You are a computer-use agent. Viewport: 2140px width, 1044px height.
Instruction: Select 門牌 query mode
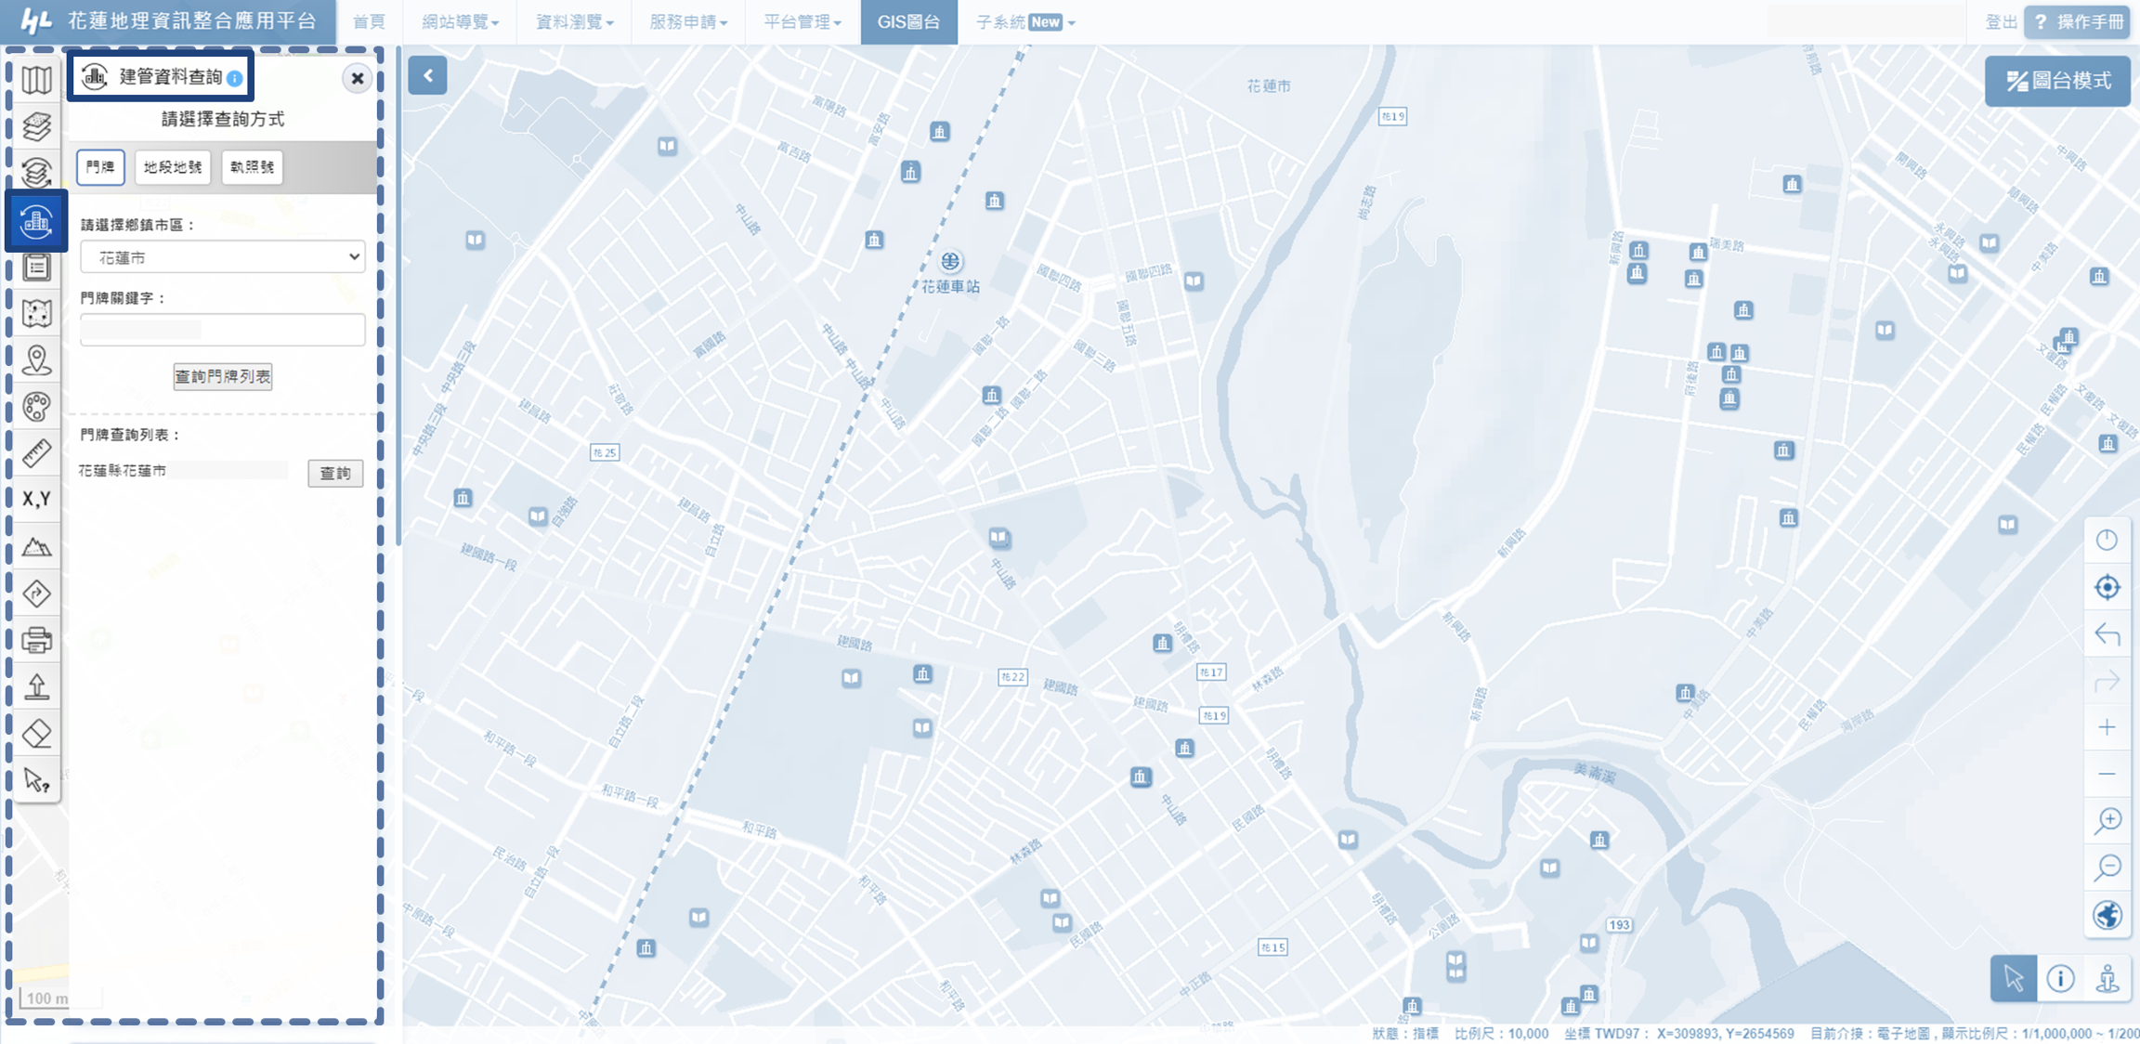click(100, 167)
